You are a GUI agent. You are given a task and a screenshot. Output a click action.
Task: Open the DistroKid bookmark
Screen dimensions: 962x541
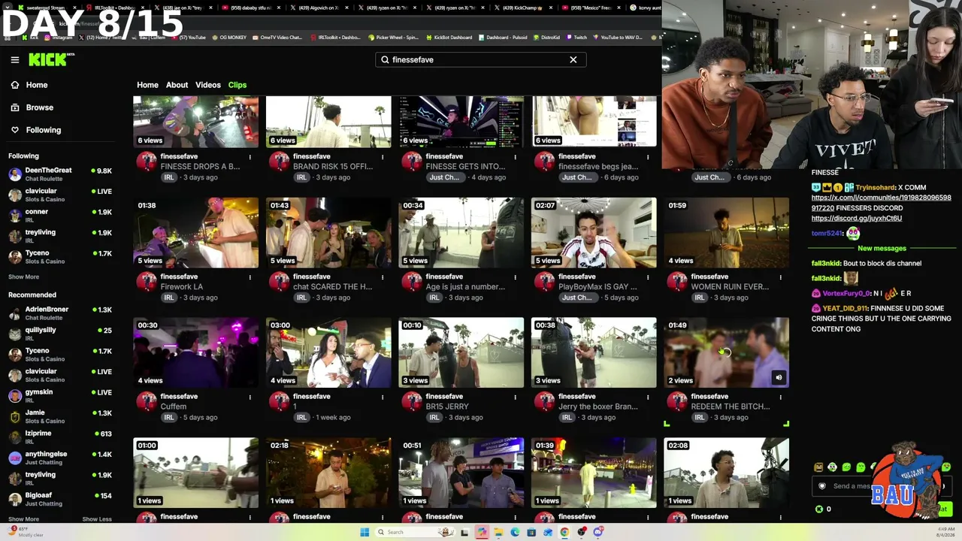coord(548,38)
